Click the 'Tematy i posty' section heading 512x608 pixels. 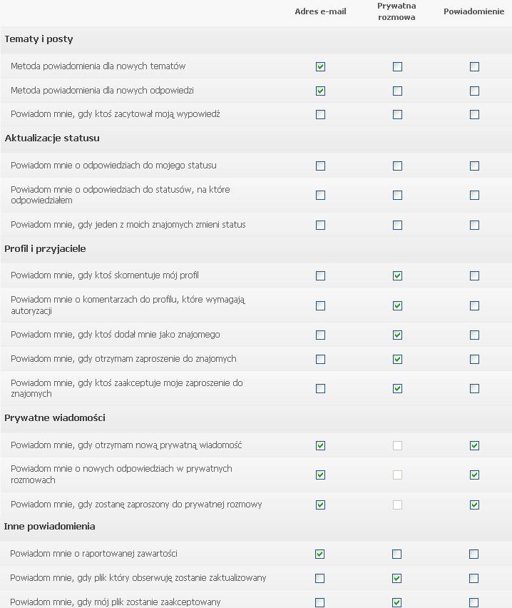pyautogui.click(x=39, y=39)
